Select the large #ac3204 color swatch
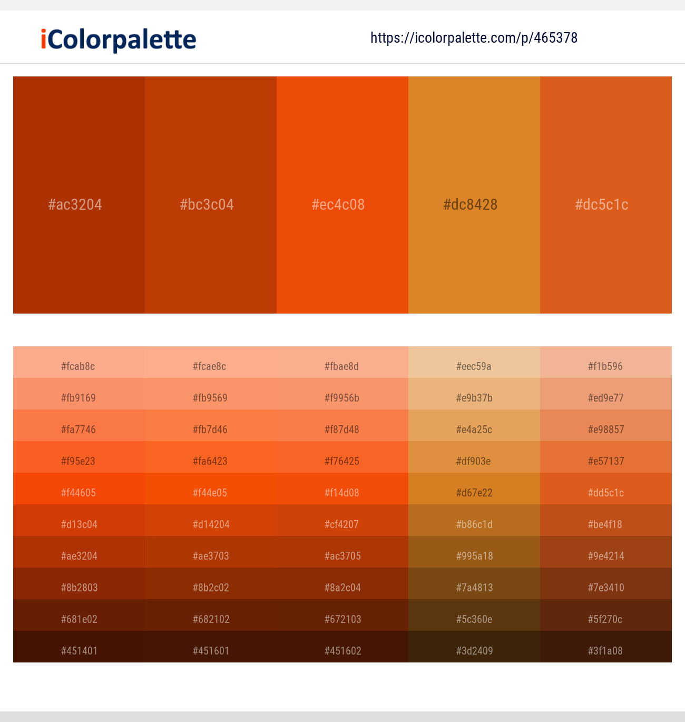 (x=79, y=195)
